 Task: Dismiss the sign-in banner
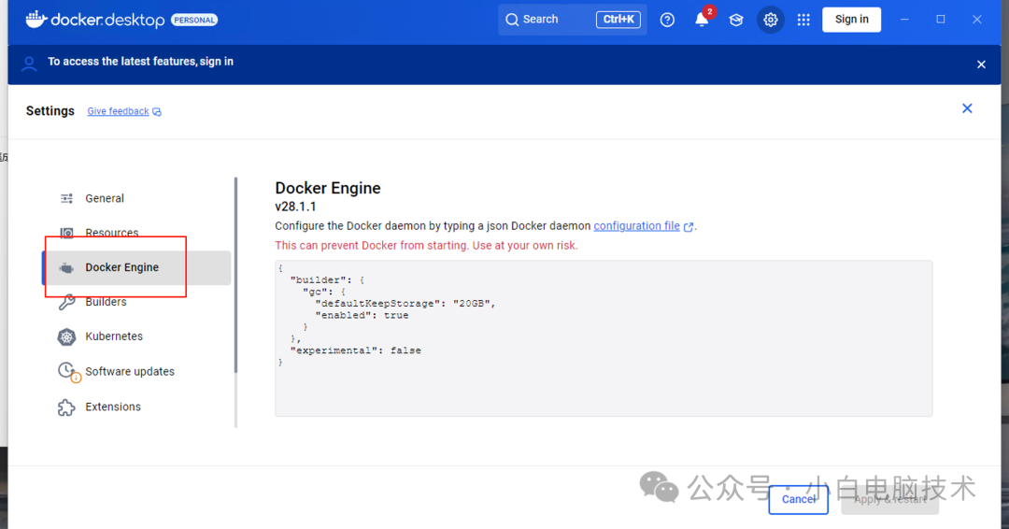[981, 64]
